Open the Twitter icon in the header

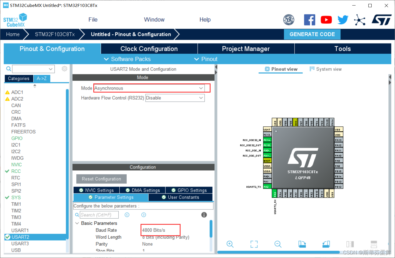pos(343,20)
